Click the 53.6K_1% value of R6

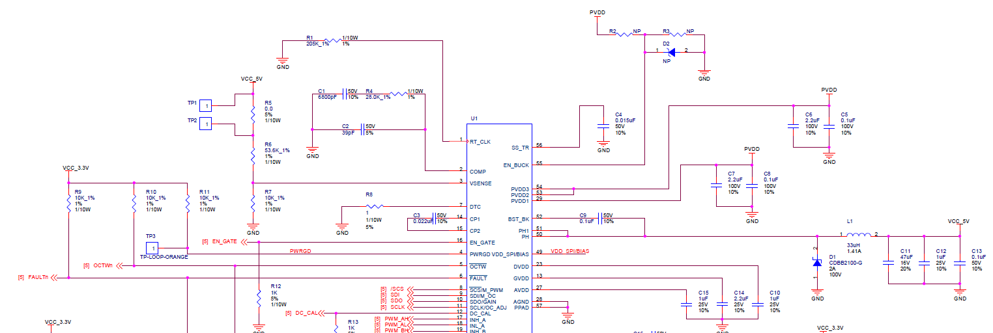277,150
